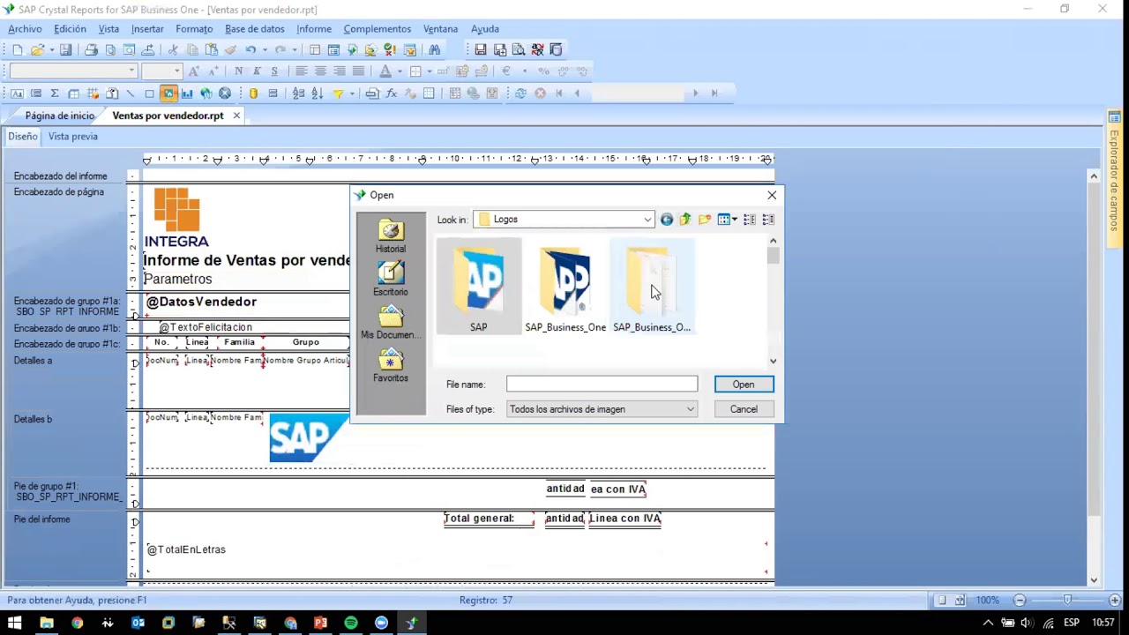Select the Insert Box tool
The width and height of the screenshot is (1129, 635).
pyautogui.click(x=149, y=93)
